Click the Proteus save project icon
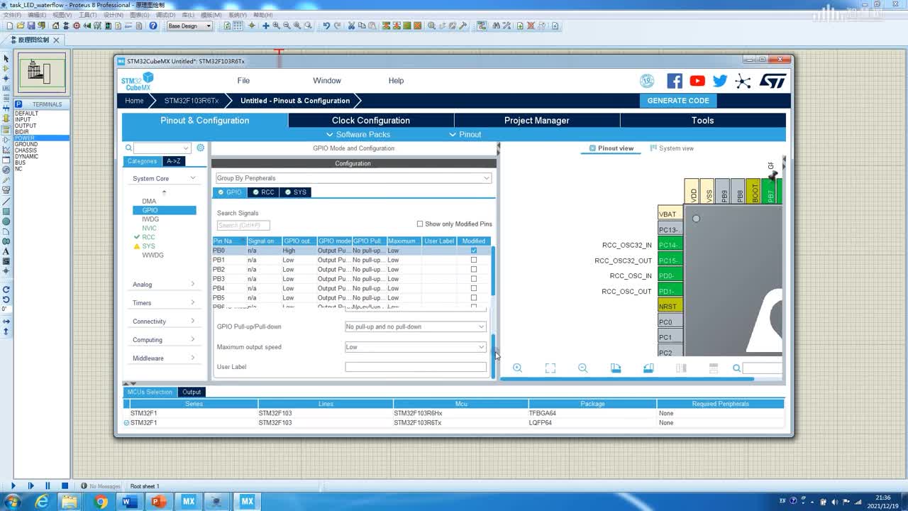The image size is (908, 511). [x=31, y=26]
